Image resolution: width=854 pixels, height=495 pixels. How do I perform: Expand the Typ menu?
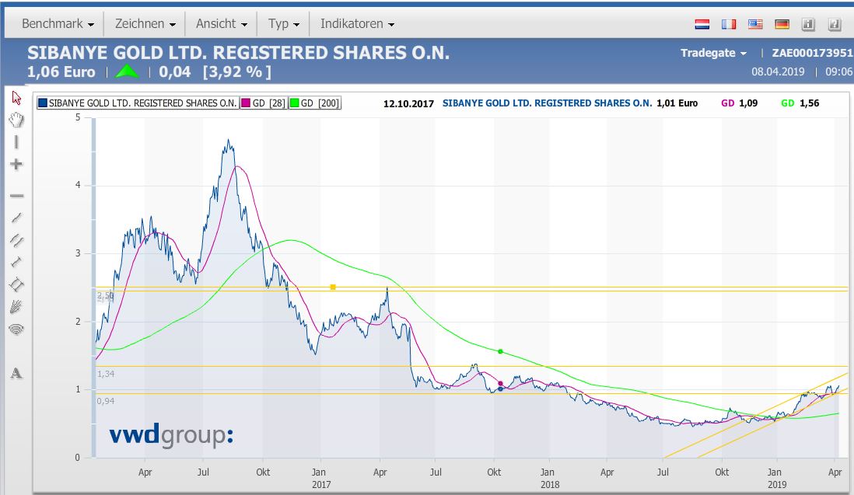click(284, 24)
